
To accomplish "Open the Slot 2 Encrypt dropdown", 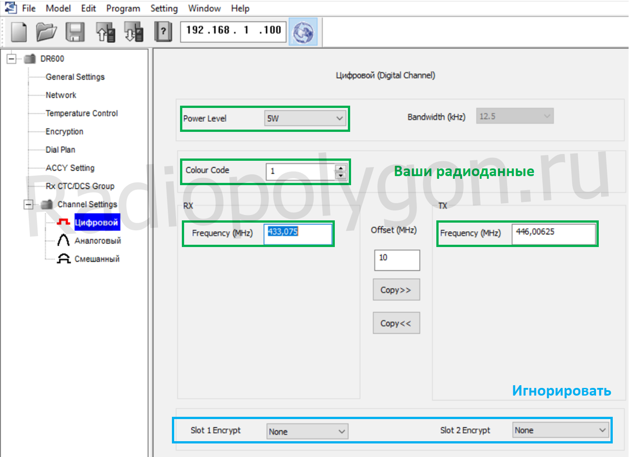I will [x=560, y=430].
